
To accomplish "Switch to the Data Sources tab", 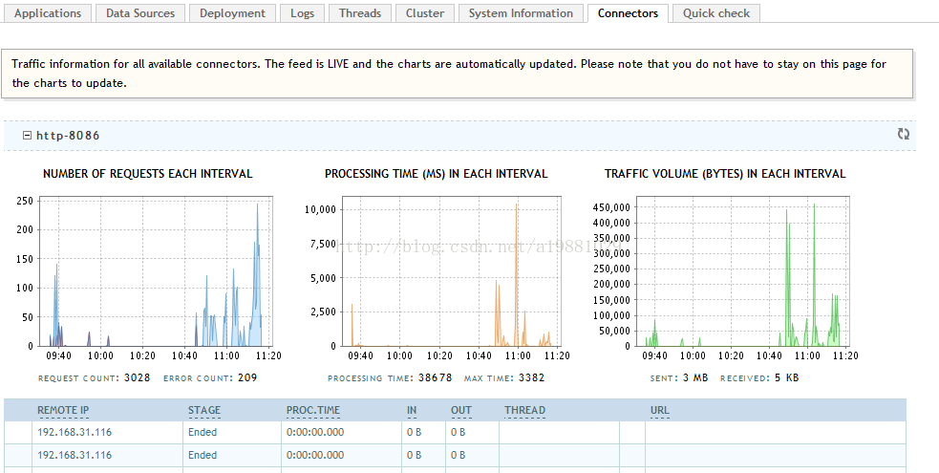I will 140,13.
